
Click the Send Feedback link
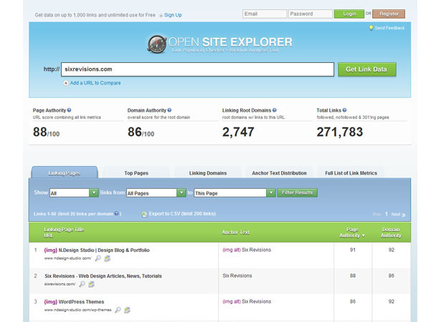pos(389,28)
